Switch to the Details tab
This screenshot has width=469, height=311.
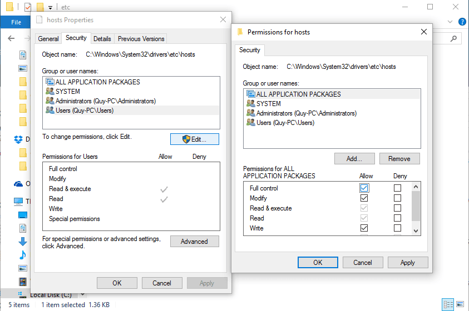pos(102,39)
